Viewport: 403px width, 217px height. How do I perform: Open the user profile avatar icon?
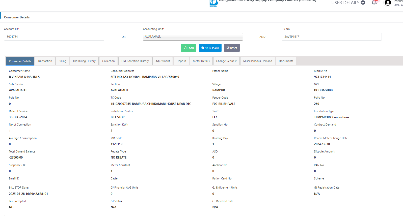click(x=388, y=3)
